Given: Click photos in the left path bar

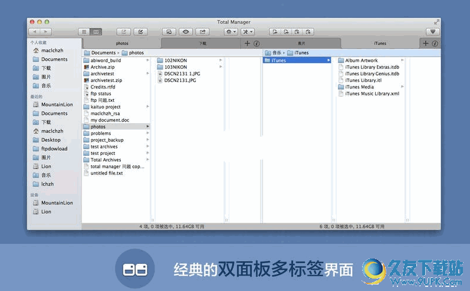Looking at the screenshot, I should pyautogui.click(x=133, y=52).
